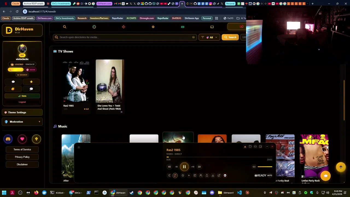Expand Theme Settings panel
Screen dimensions: 350x197
click(x=22, y=112)
